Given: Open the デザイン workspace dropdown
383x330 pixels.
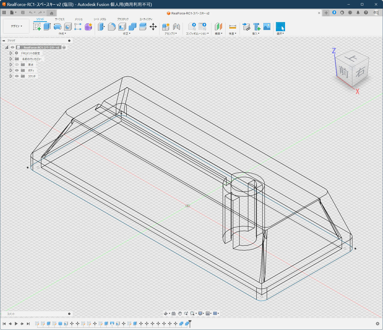Looking at the screenshot, I should (16, 26).
